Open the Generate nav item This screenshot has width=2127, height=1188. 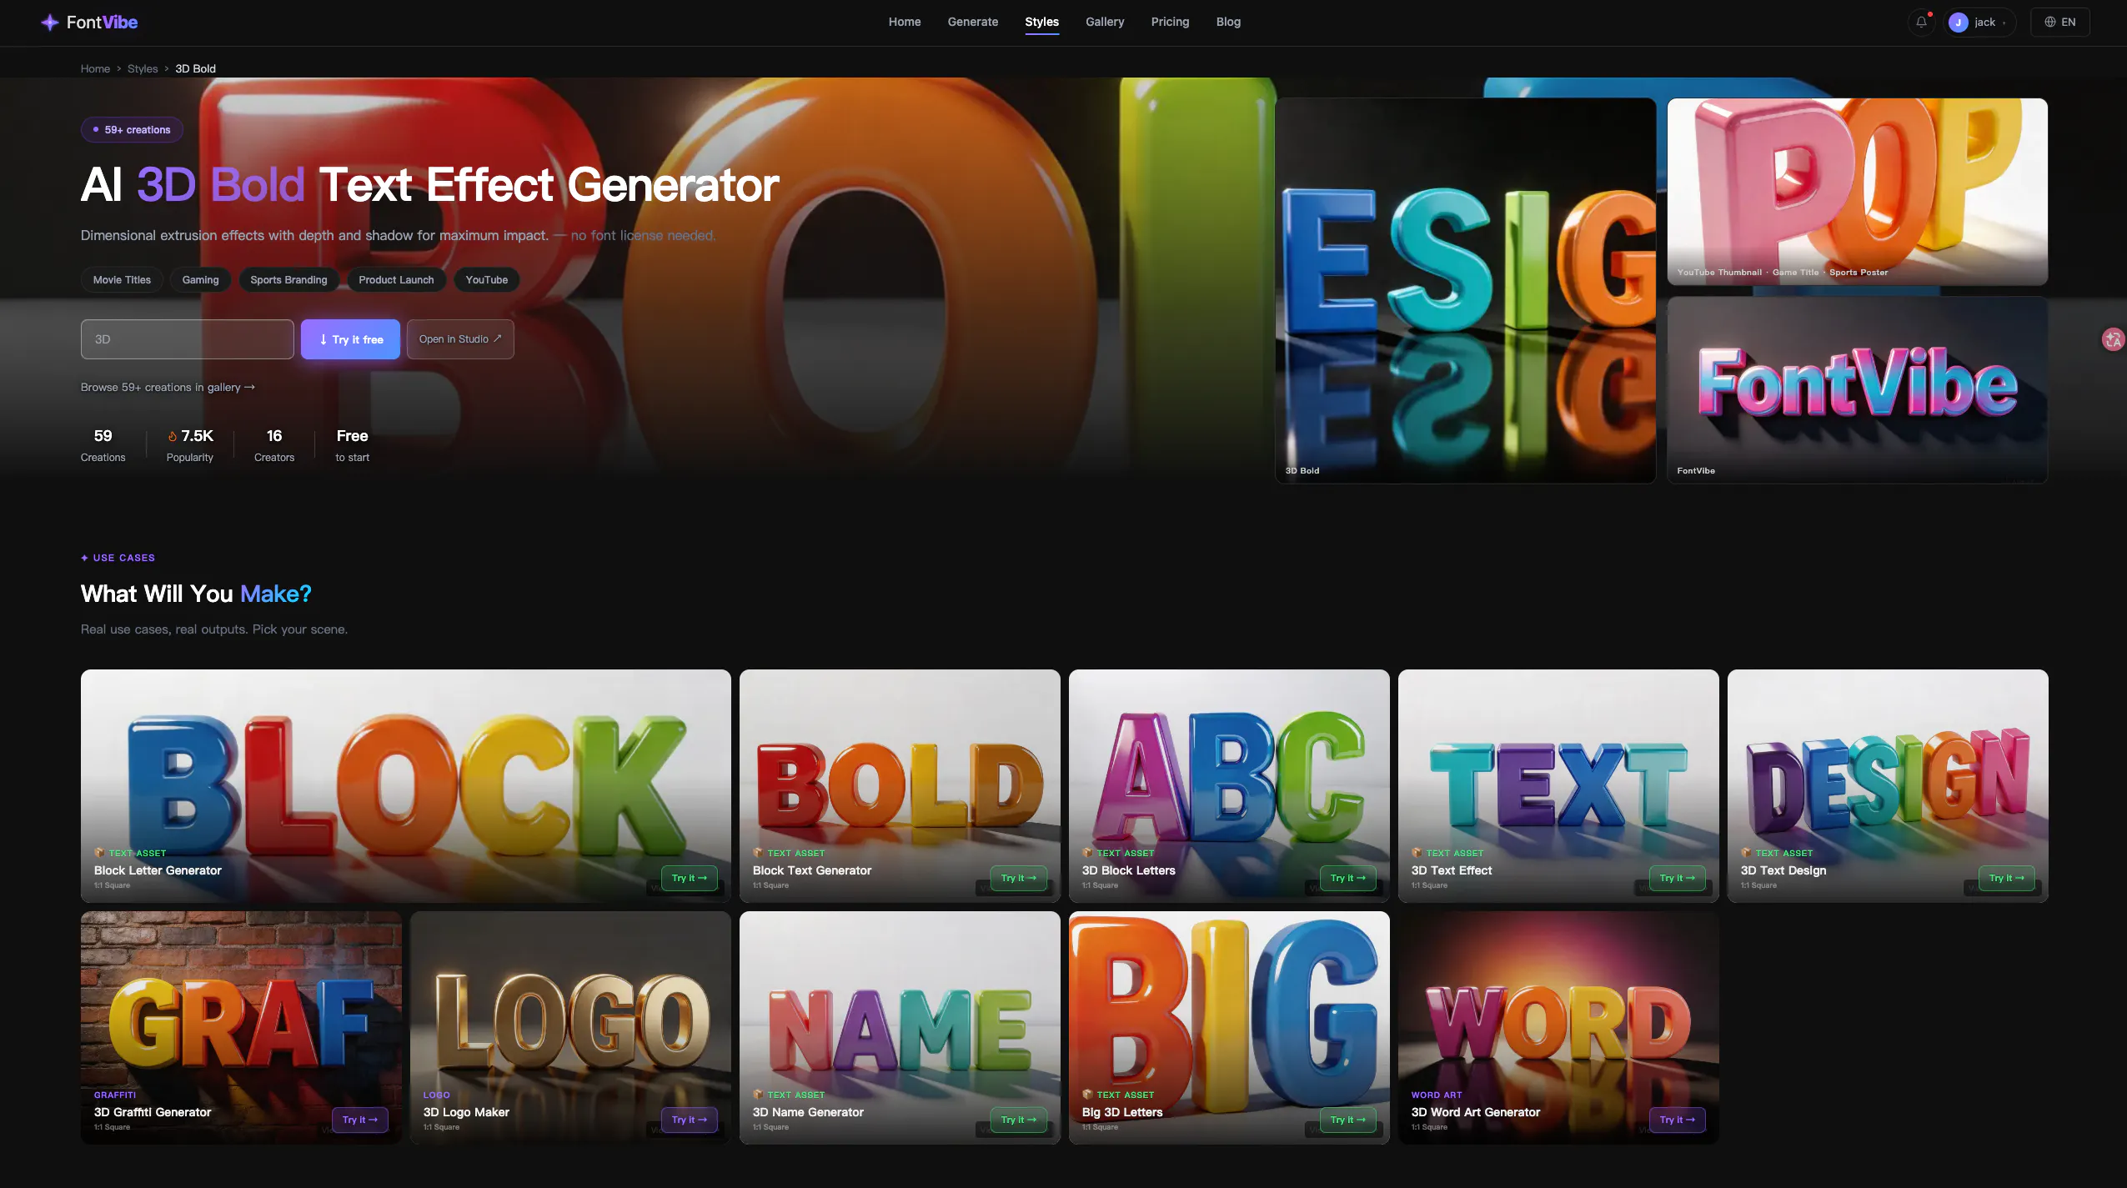(x=973, y=23)
